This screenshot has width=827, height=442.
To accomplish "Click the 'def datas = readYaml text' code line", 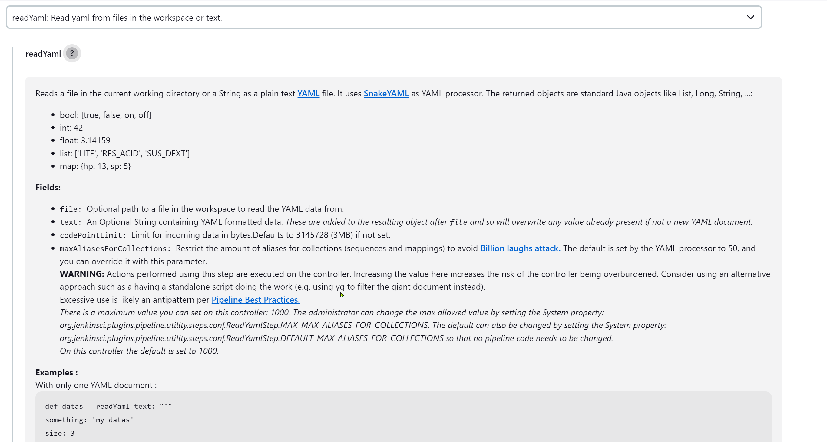I will point(108,406).
